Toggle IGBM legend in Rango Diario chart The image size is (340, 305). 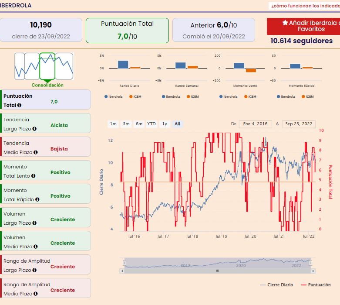135,96
